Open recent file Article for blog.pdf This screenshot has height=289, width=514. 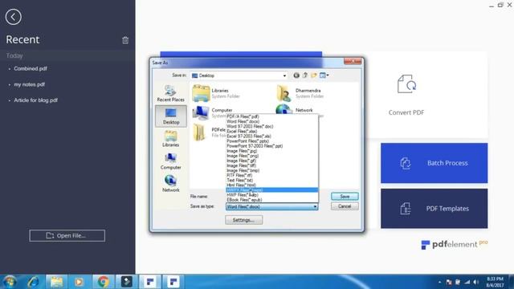pos(35,100)
